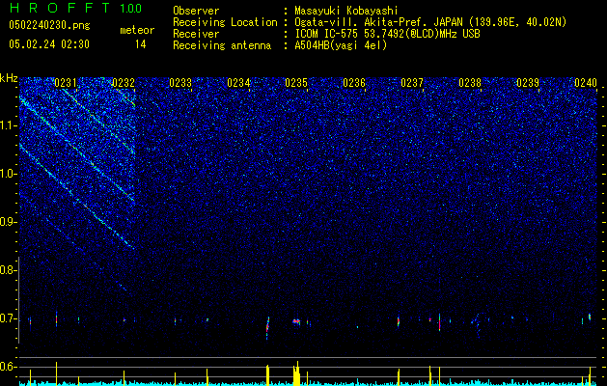Click the 0235 time marker
This screenshot has height=386, width=607.
[296, 83]
